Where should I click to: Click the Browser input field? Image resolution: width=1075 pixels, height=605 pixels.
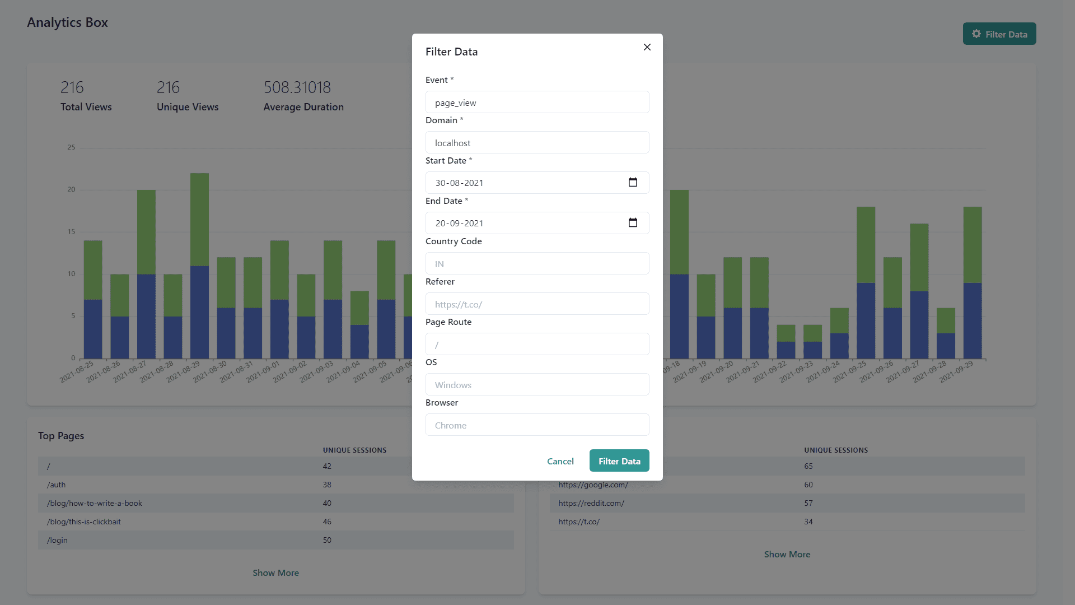[536, 425]
